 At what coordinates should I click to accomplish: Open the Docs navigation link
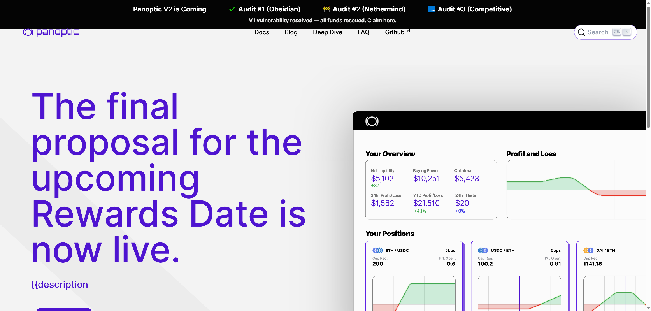click(x=262, y=32)
